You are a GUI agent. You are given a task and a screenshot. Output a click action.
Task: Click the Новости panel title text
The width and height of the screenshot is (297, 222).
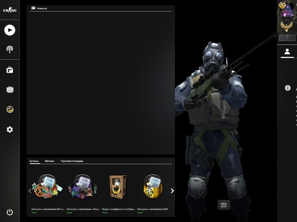(42, 8)
